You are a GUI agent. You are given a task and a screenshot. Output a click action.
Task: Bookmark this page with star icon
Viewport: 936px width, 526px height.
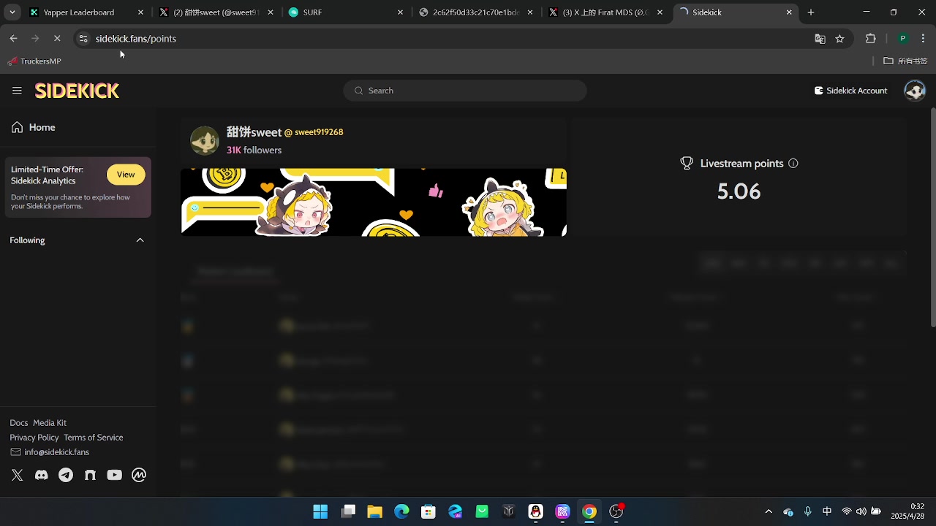click(839, 39)
